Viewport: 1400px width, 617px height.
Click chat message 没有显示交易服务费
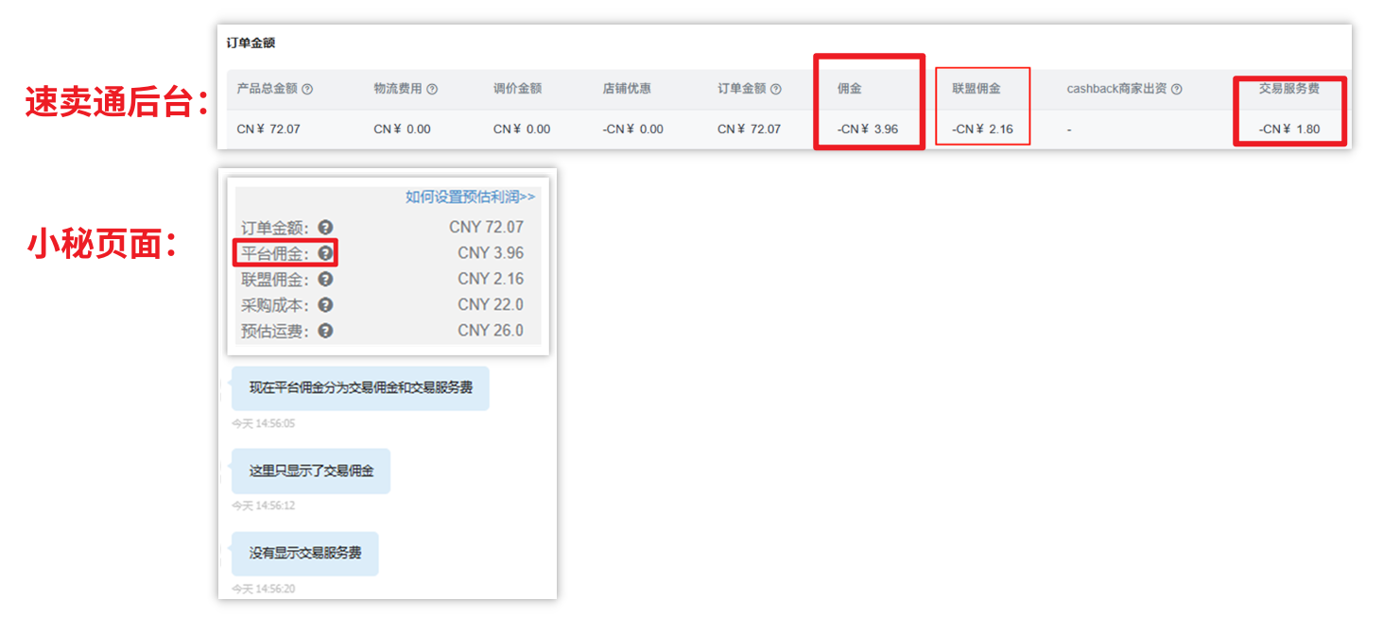point(304,553)
